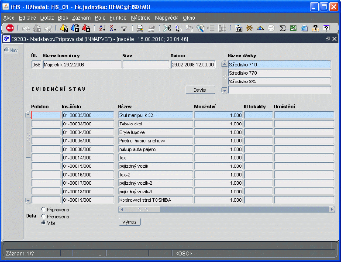This screenshot has width=341, height=262.
Task: Click the calendar list icon in toolbar
Action: coord(238,28)
